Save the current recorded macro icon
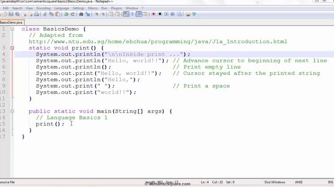 tap(180, 14)
